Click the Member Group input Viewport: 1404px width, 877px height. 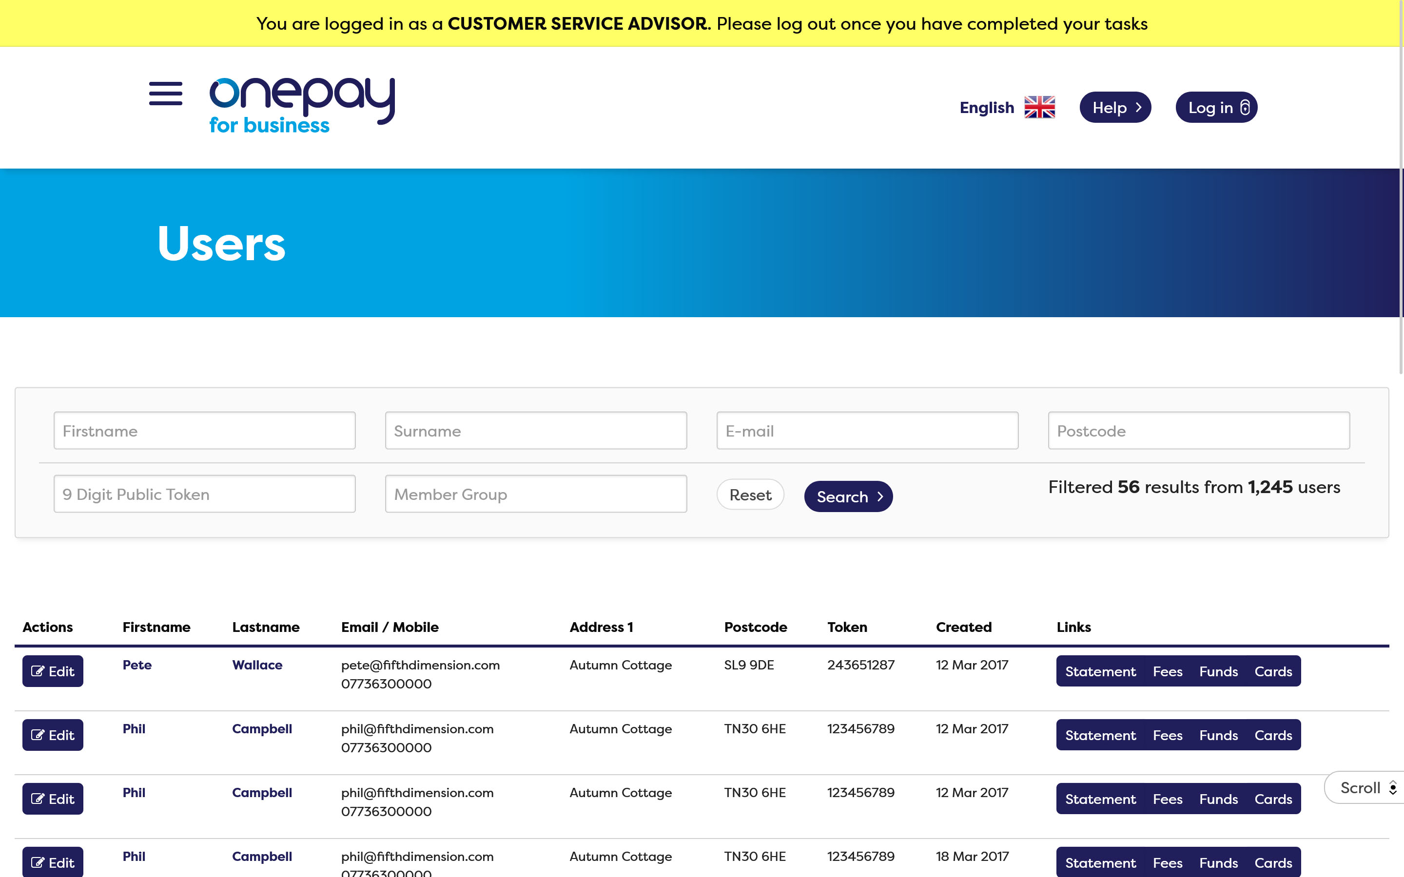tap(535, 494)
